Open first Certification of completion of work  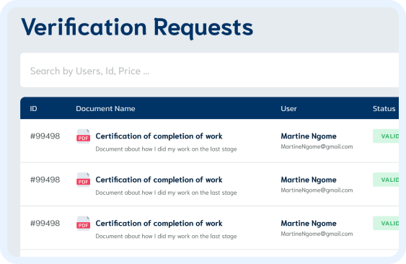click(x=159, y=136)
